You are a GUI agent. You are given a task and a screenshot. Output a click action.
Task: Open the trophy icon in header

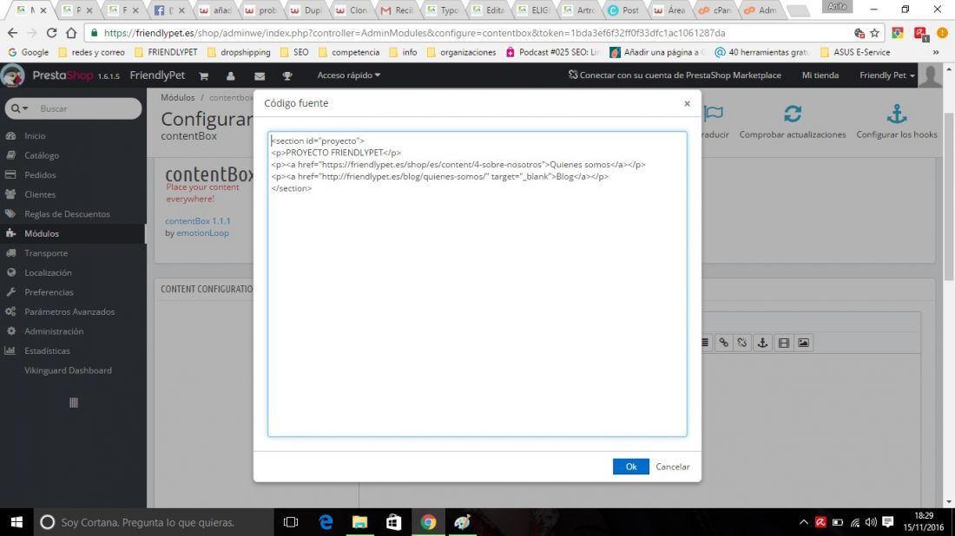click(x=287, y=75)
